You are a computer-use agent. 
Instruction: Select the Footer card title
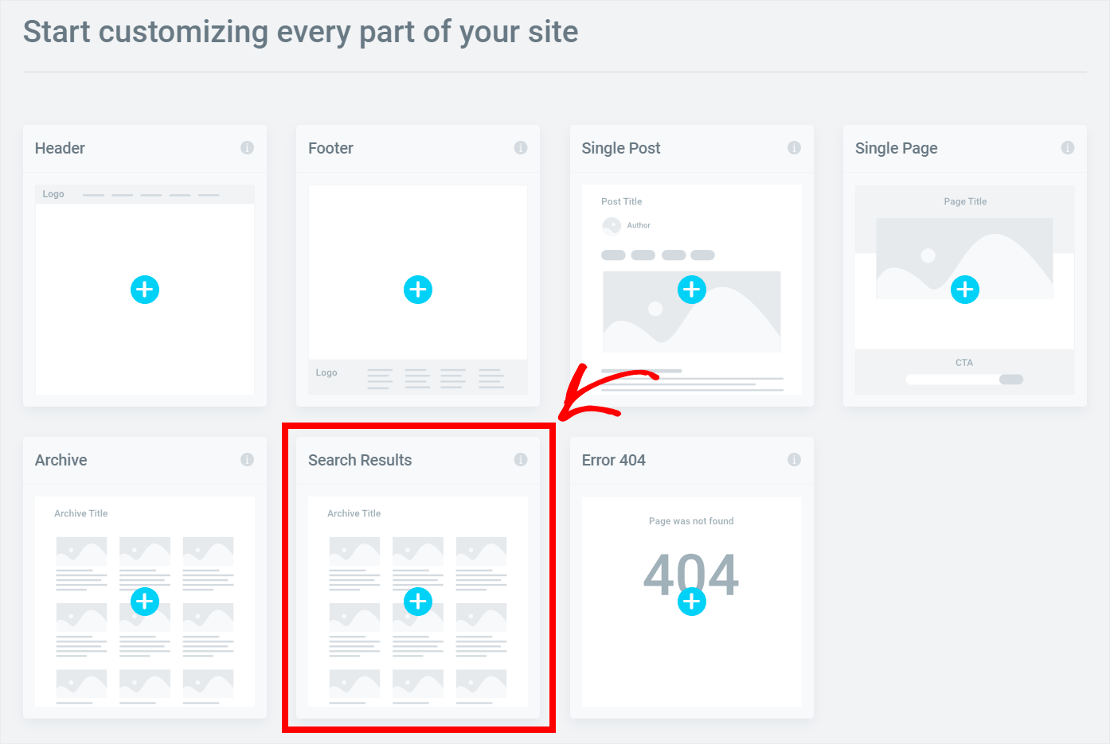330,148
